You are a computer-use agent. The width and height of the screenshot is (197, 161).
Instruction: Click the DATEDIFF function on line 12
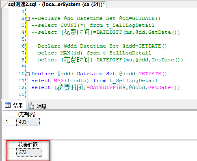point(103,87)
